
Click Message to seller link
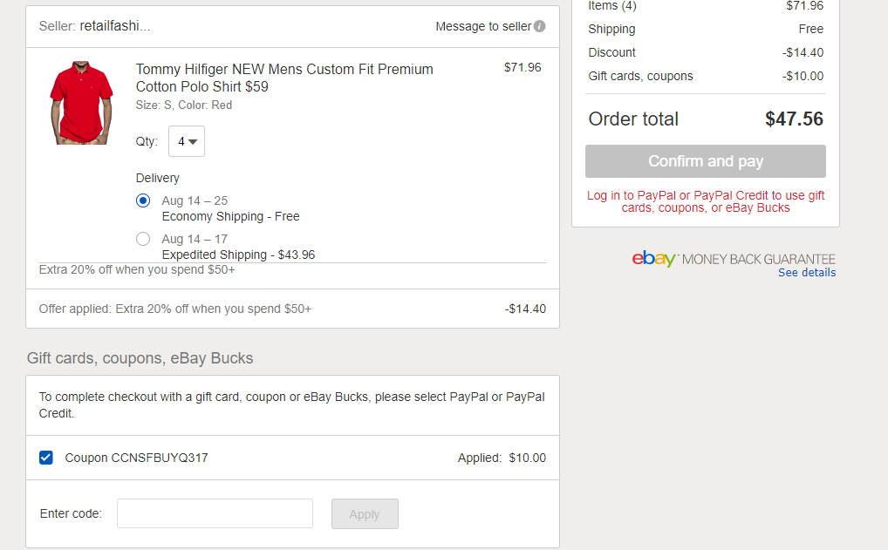(x=482, y=26)
